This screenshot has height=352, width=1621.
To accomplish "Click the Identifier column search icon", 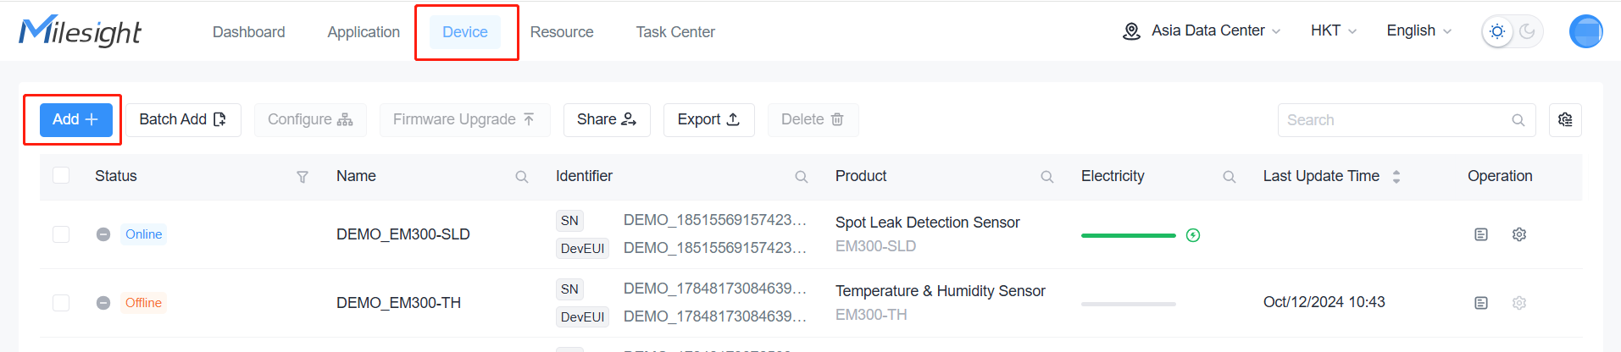I will (x=802, y=177).
